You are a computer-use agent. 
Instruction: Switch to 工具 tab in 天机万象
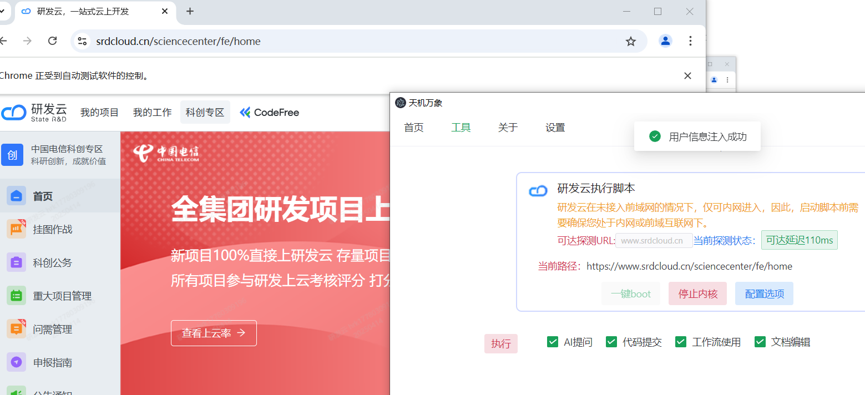[461, 128]
